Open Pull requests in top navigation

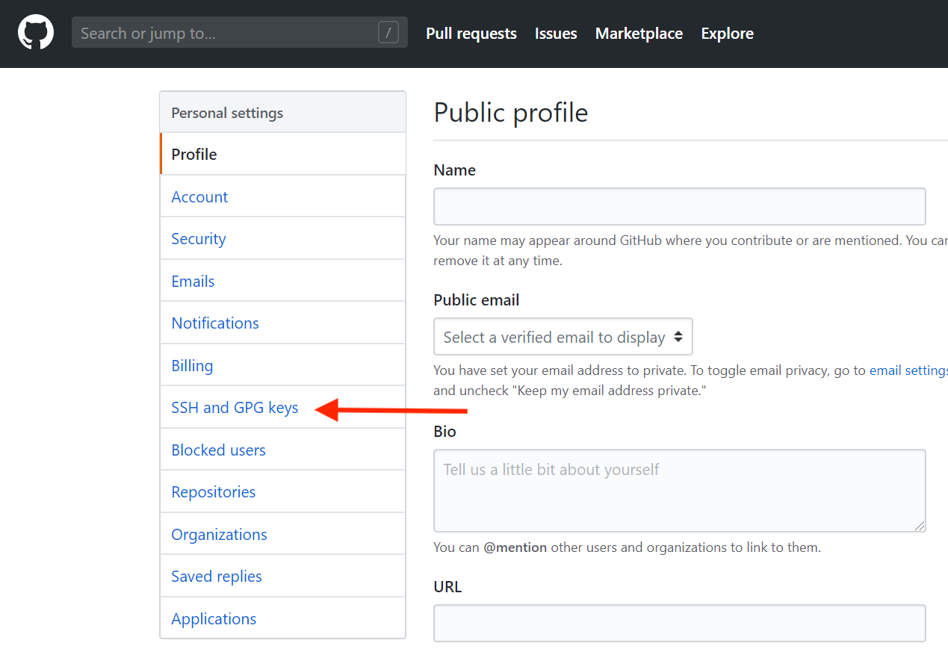click(x=471, y=34)
